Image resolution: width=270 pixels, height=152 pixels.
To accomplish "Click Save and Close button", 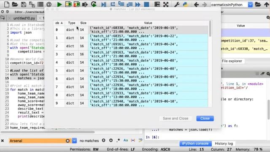I will tap(175, 118).
